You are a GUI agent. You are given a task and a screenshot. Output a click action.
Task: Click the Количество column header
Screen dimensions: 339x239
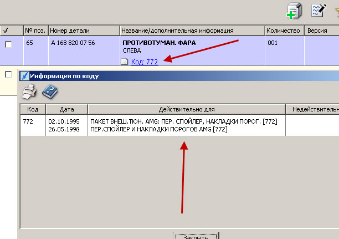pyautogui.click(x=284, y=30)
